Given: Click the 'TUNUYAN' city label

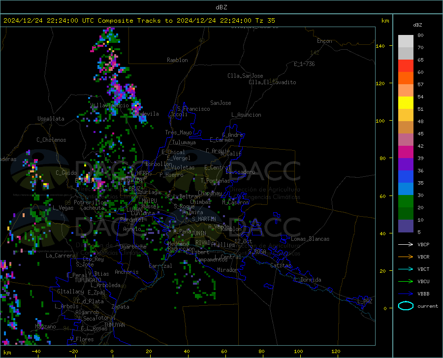Looking at the screenshot, I should [x=114, y=325].
